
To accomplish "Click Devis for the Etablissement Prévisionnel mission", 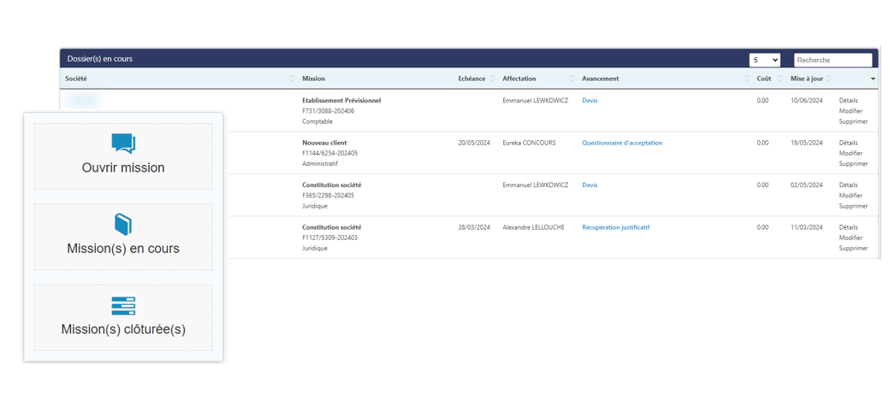I will click(590, 100).
